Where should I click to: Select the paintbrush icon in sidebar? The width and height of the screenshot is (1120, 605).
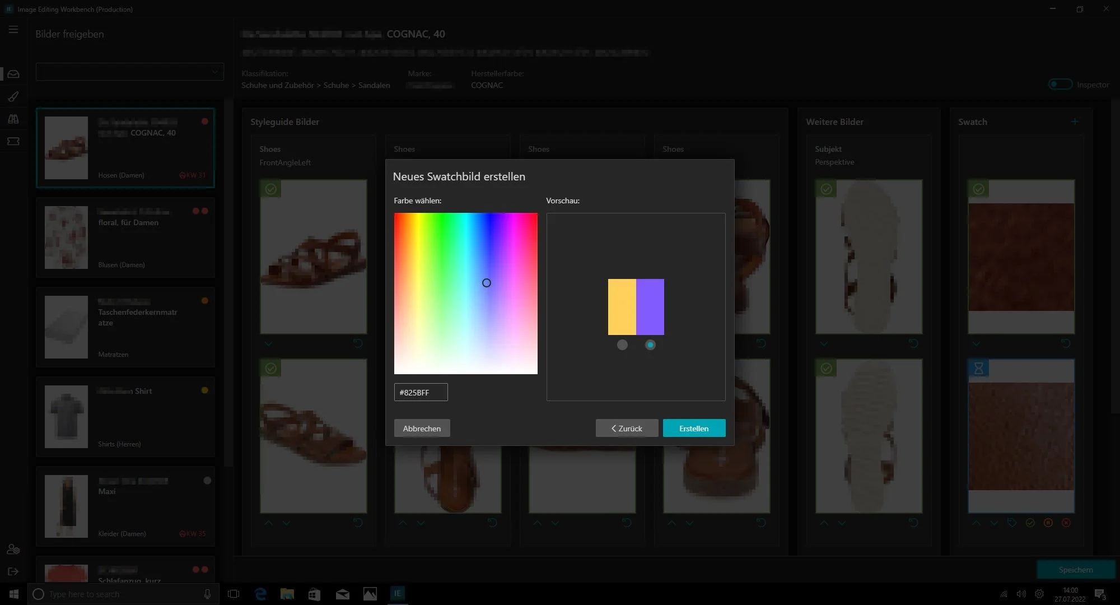pos(13,96)
